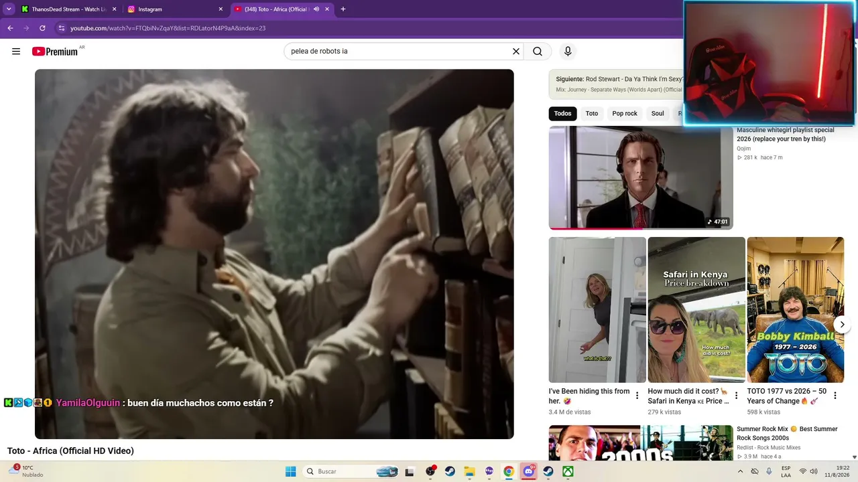Open the network Wi-Fi tray icon
Viewport: 858px width, 482px height.
[x=803, y=471]
